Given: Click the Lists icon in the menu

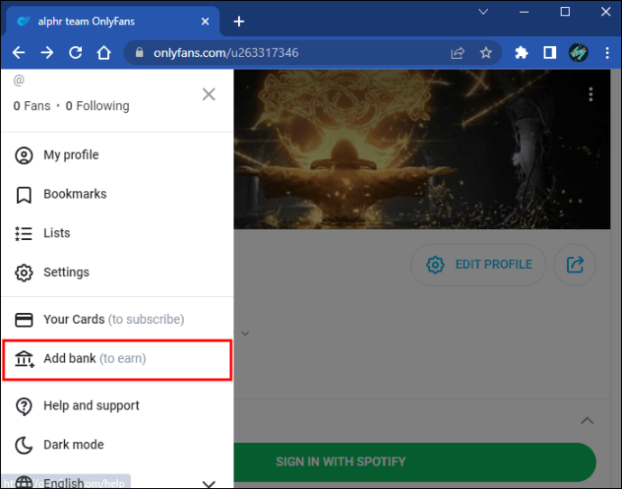Looking at the screenshot, I should coord(23,234).
